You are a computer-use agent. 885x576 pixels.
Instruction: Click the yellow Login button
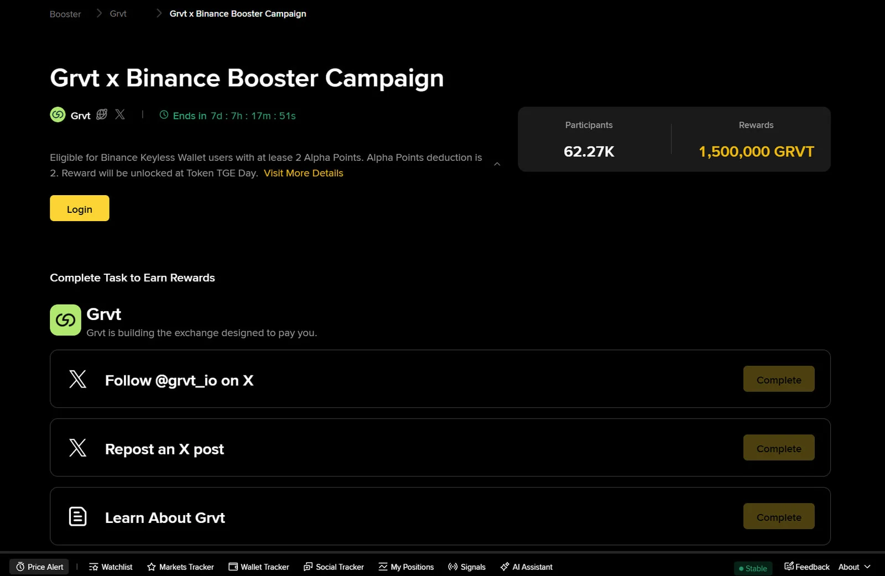click(80, 208)
